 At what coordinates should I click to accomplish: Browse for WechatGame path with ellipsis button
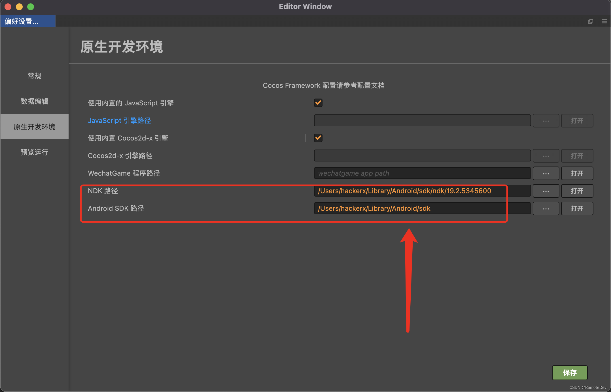546,173
